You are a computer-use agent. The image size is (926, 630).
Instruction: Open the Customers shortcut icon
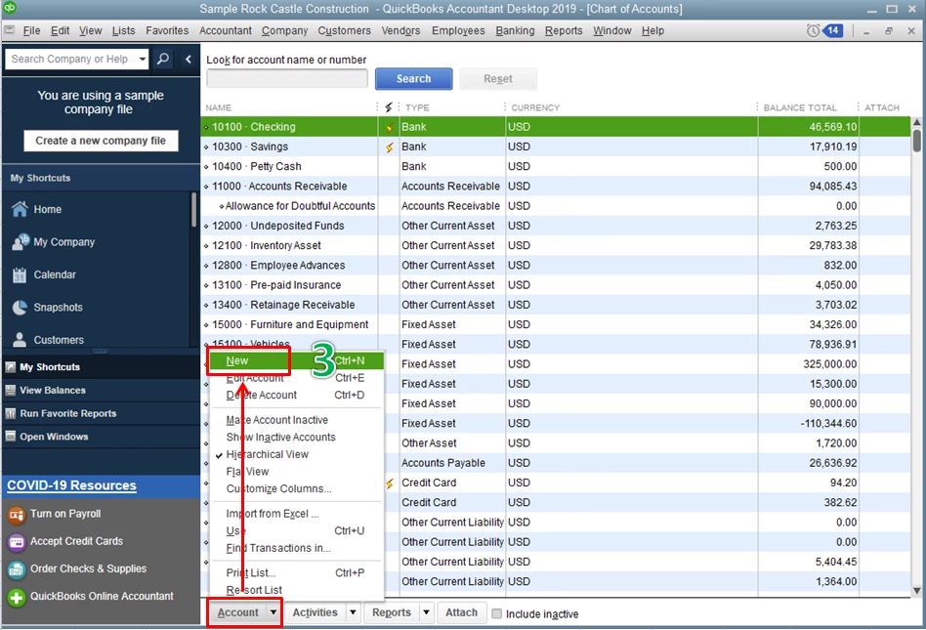coord(20,340)
